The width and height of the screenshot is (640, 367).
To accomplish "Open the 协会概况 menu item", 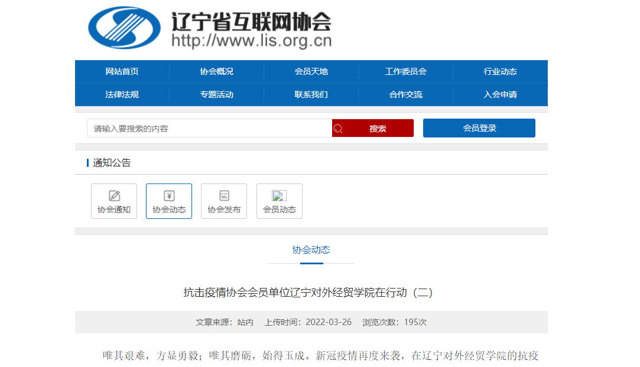I will click(x=216, y=72).
